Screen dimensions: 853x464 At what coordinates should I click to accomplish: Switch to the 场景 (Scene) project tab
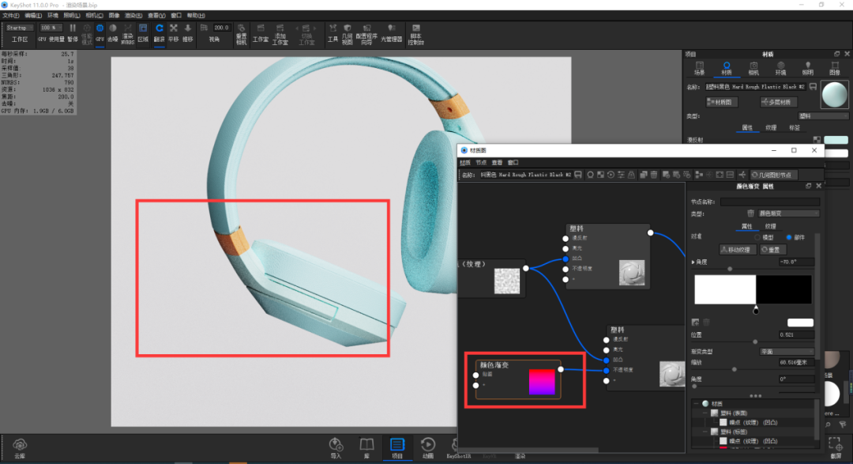700,68
